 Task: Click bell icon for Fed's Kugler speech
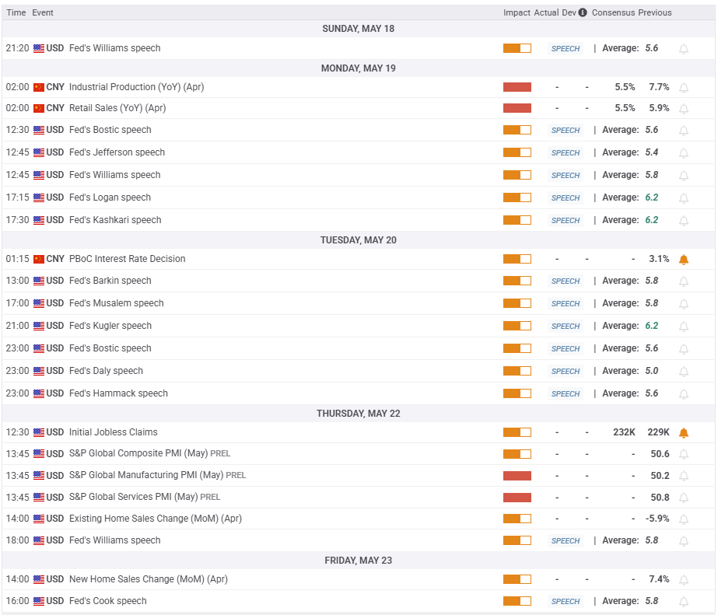pyautogui.click(x=684, y=327)
